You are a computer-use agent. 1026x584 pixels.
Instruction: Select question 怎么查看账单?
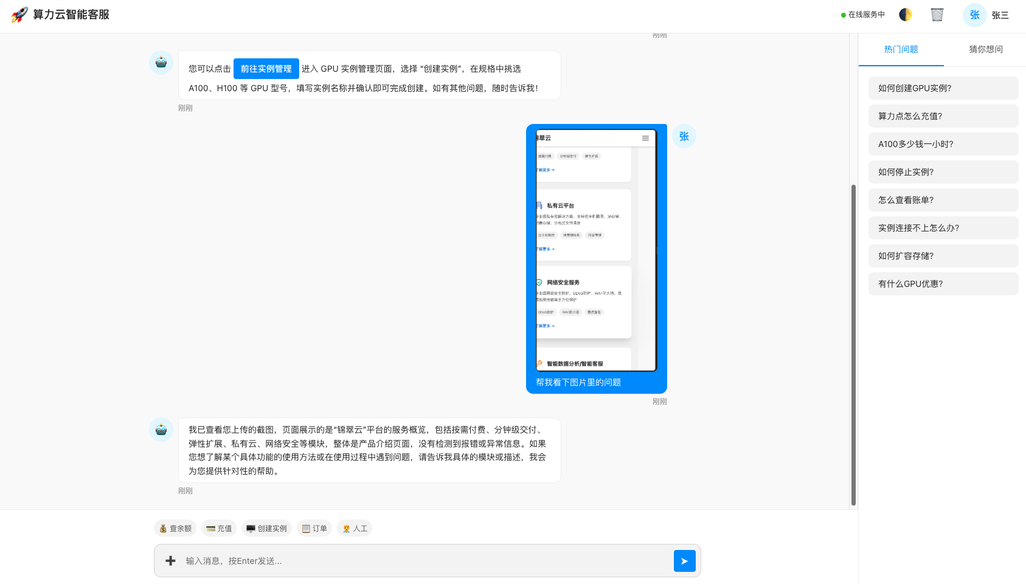pos(943,200)
